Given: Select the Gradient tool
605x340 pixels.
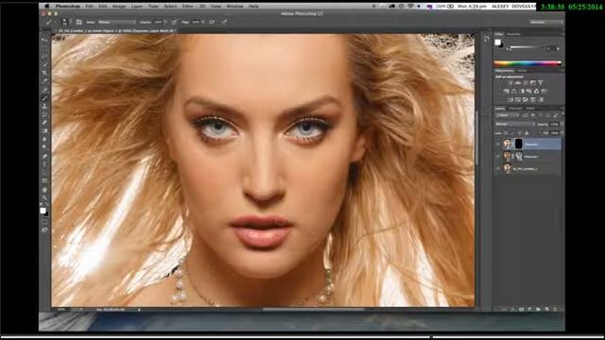Looking at the screenshot, I should pos(44,131).
